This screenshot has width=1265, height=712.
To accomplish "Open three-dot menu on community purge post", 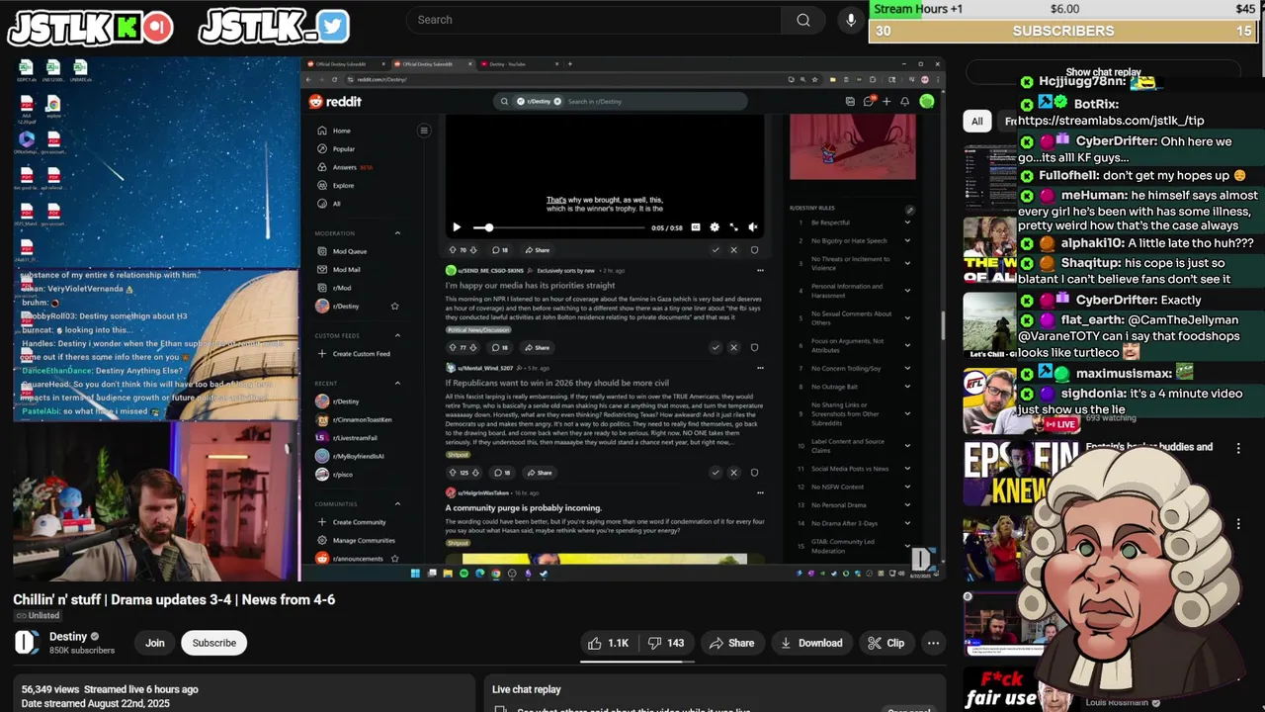I will [760, 492].
